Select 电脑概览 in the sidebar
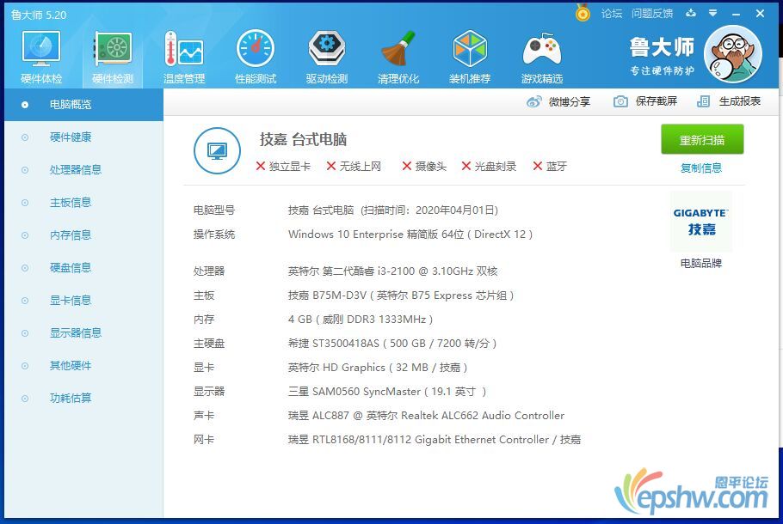Image resolution: width=783 pixels, height=524 pixels. tap(84, 105)
